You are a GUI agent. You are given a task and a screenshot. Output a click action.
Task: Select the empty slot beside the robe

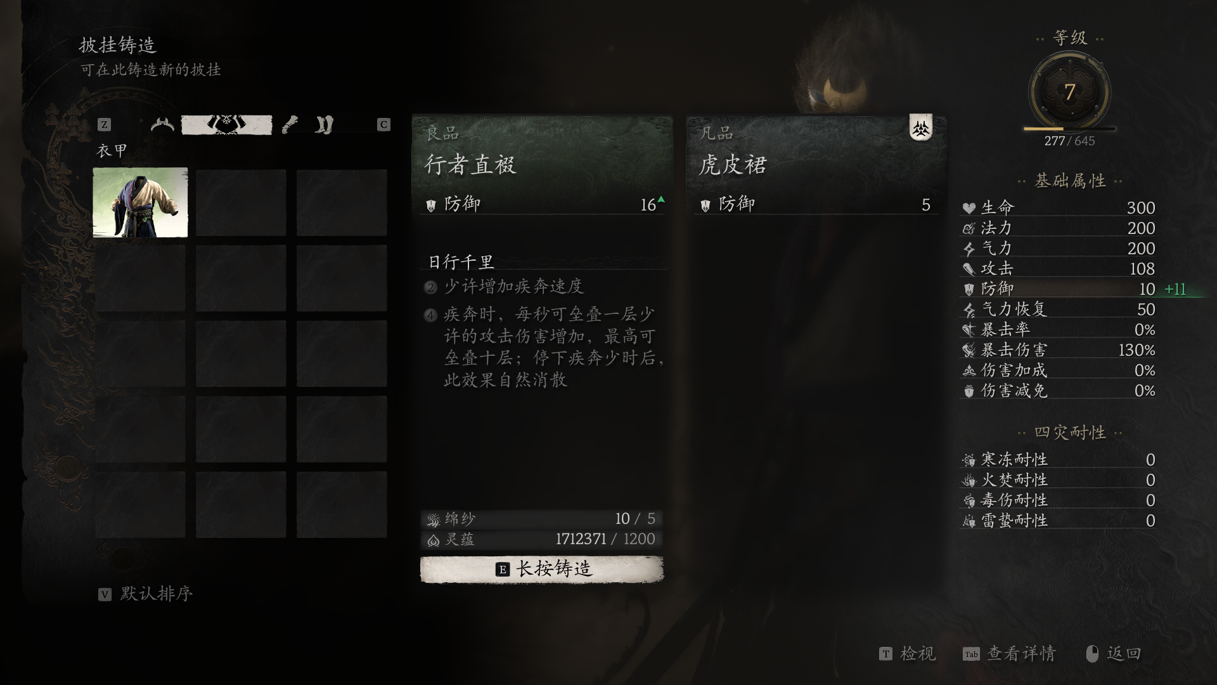[241, 202]
